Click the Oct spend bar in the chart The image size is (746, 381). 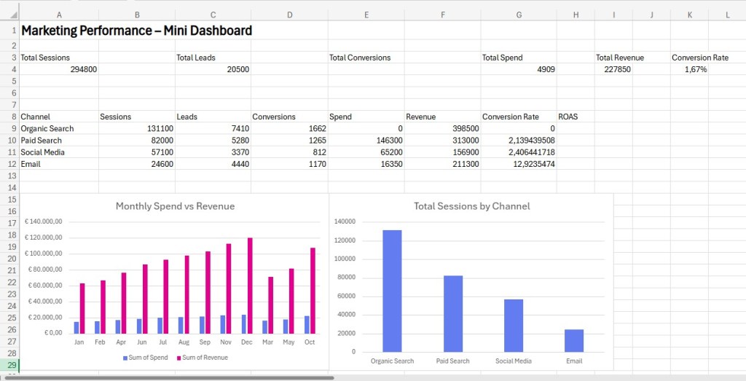(307, 324)
